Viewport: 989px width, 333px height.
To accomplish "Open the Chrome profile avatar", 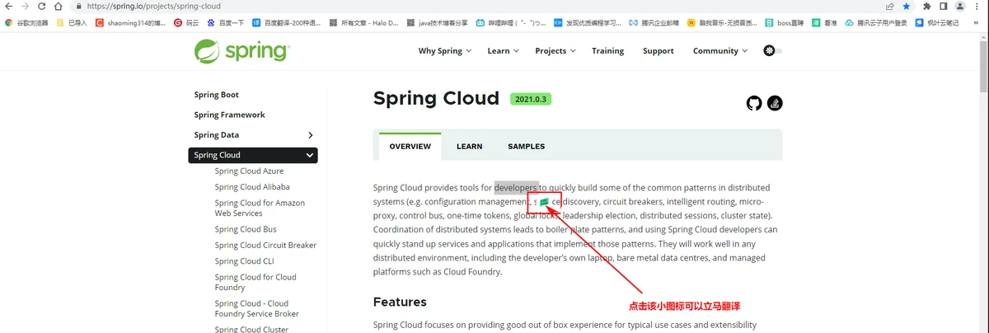I will 960,6.
